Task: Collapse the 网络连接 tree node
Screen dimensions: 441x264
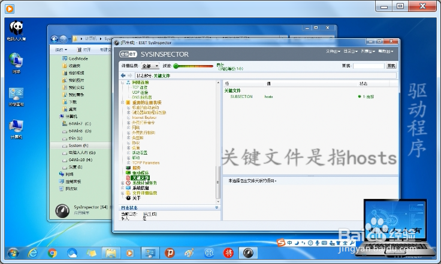Action: tap(123, 82)
